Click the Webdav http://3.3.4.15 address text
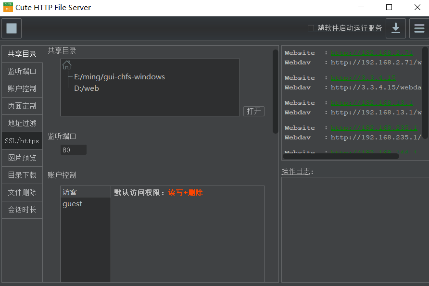This screenshot has width=429, height=286. tap(376, 87)
